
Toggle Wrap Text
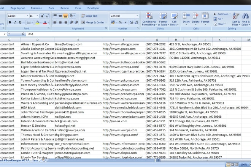click(89, 16)
